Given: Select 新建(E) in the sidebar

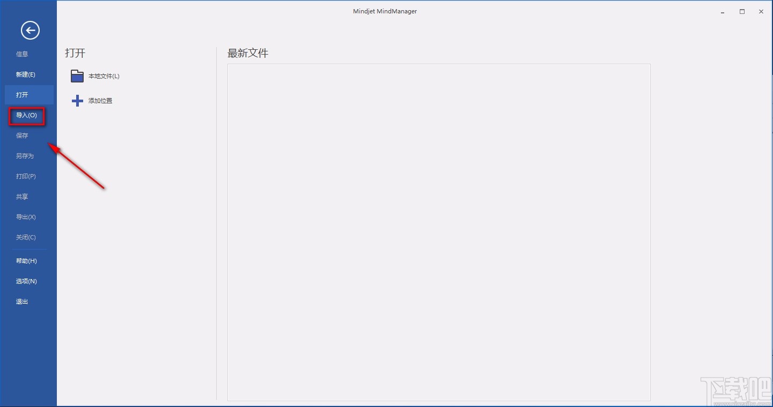Looking at the screenshot, I should (x=26, y=74).
